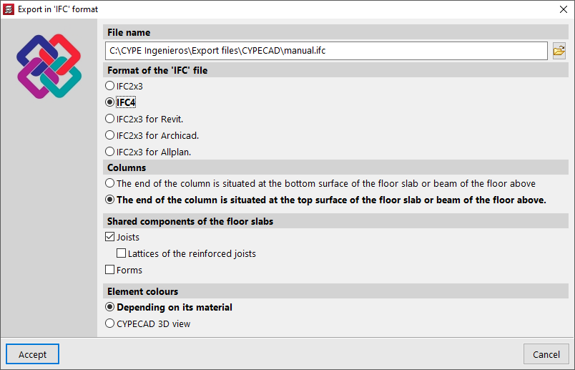Uncheck the Joists checkbox
This screenshot has height=370, width=575.
(109, 237)
